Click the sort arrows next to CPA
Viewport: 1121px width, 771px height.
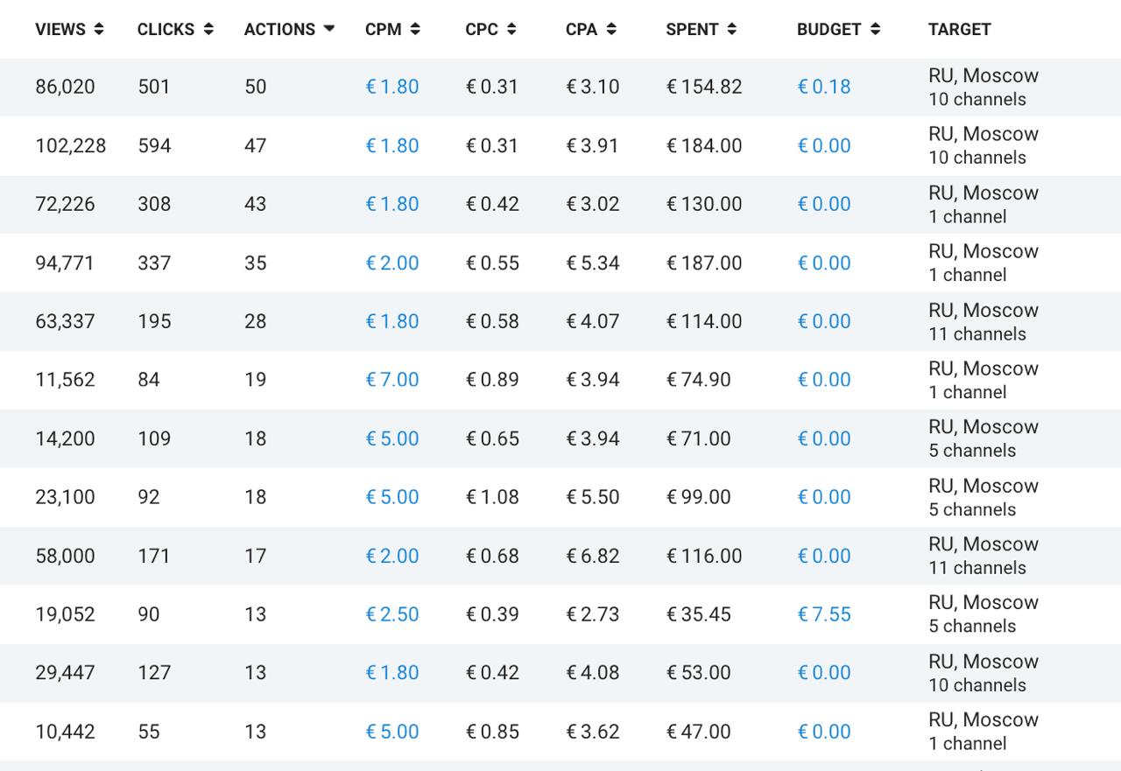click(x=611, y=29)
